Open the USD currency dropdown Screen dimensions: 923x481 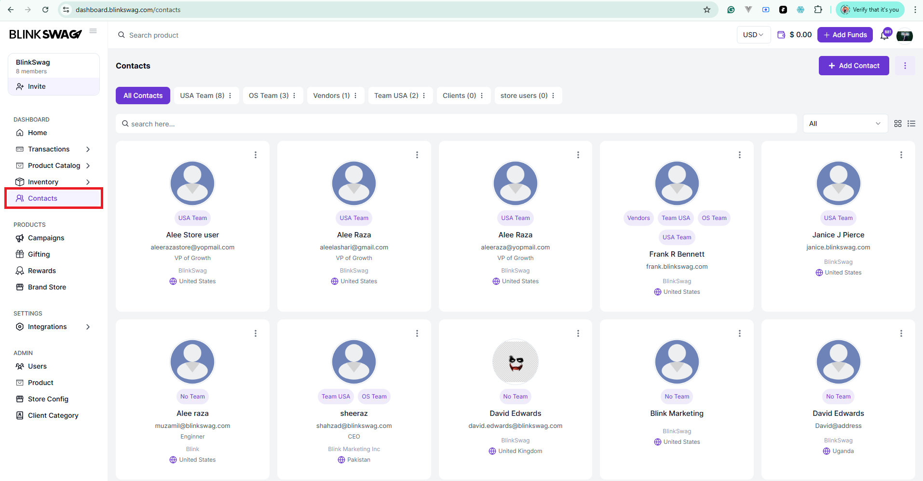pos(753,35)
